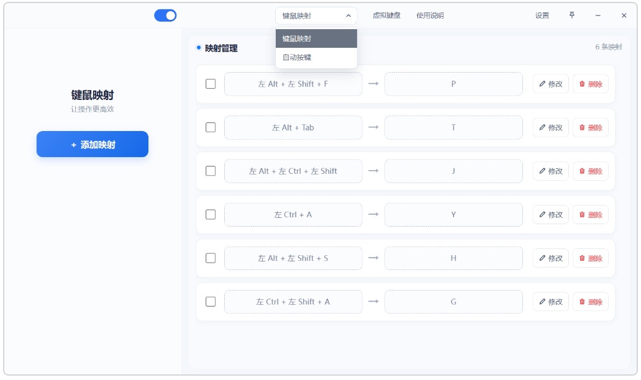Select checkbox for 左 Ctrl + 左 Shift + A
The image size is (641, 380).
point(211,302)
